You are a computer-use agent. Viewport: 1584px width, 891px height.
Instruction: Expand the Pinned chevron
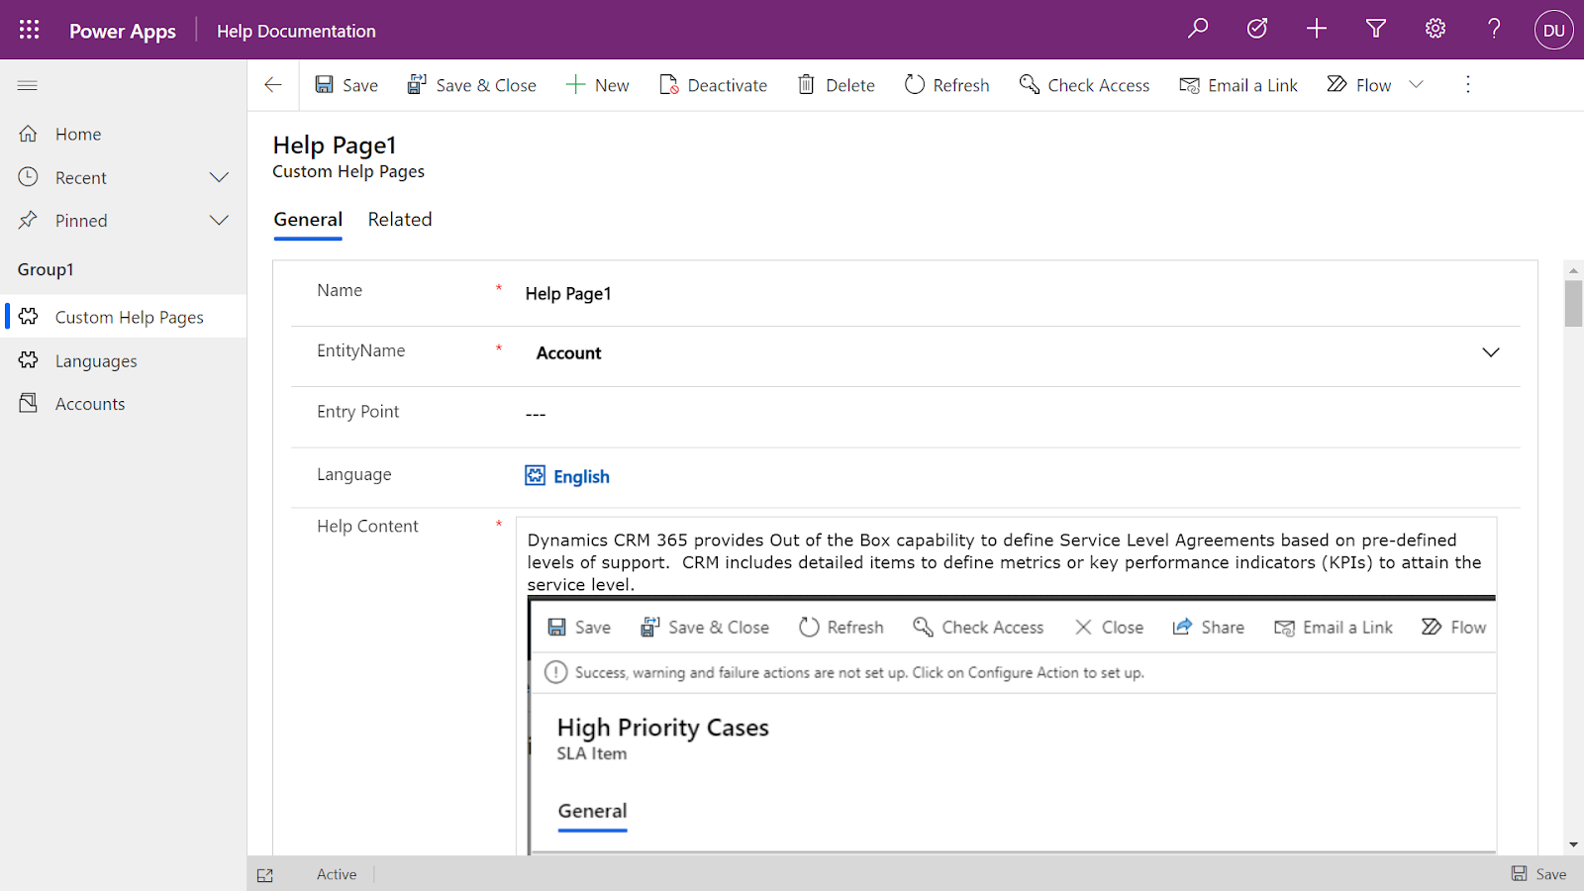220,221
